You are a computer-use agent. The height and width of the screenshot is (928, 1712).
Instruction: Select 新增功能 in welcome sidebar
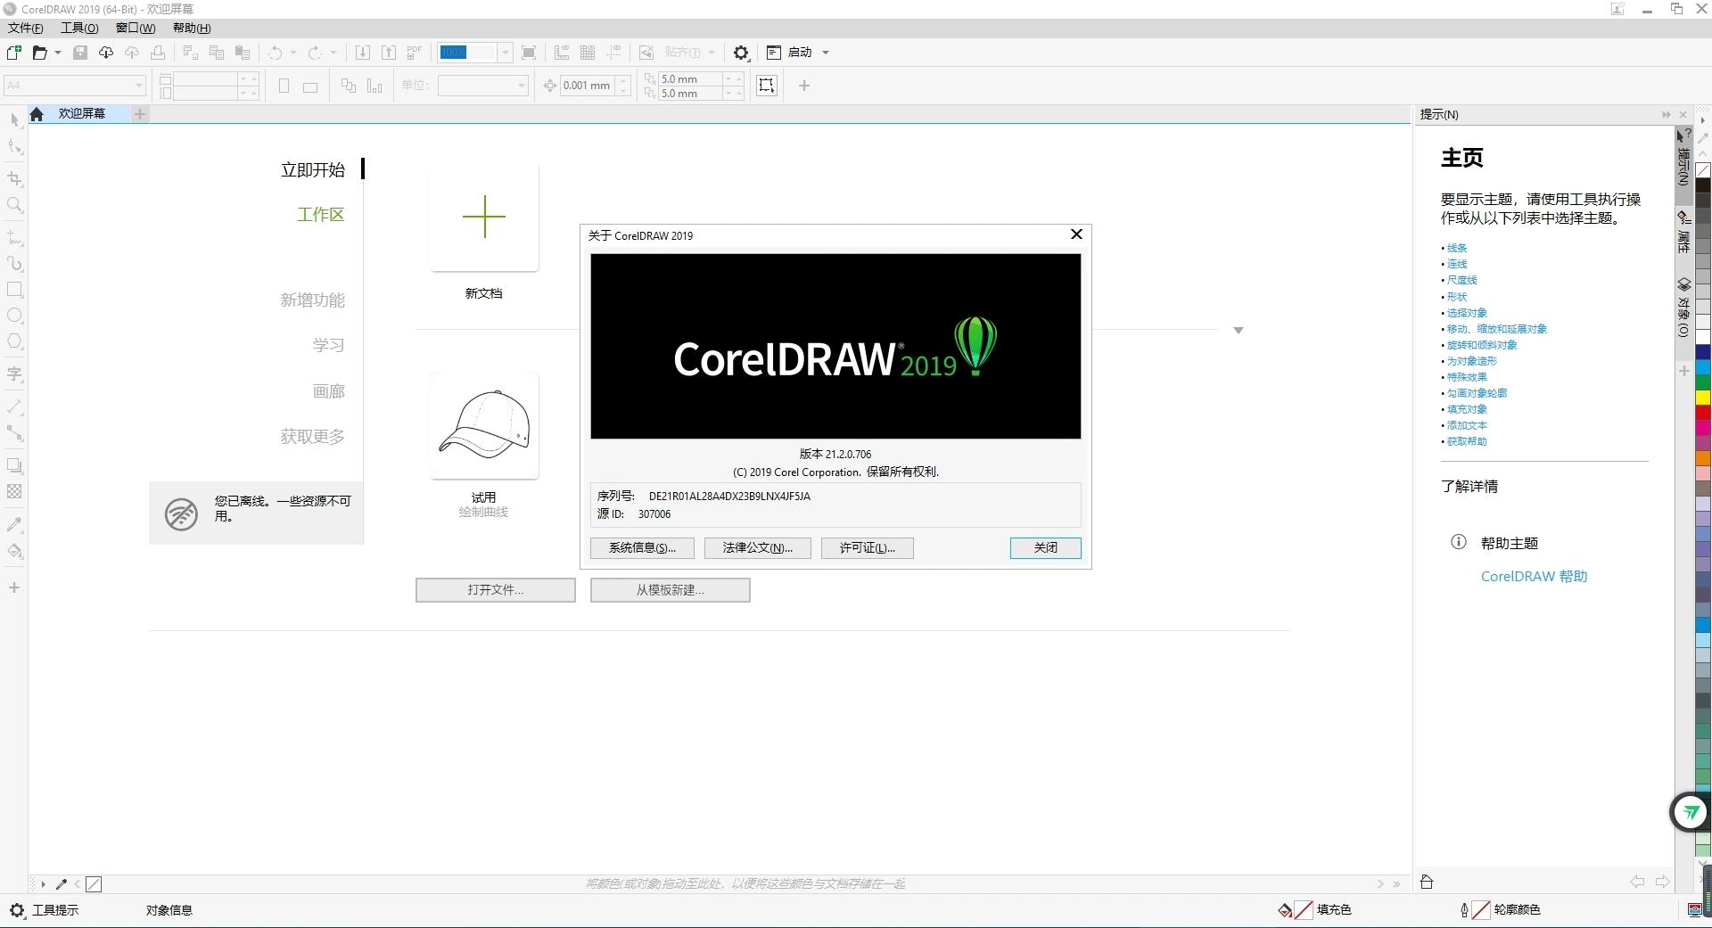[x=312, y=300]
